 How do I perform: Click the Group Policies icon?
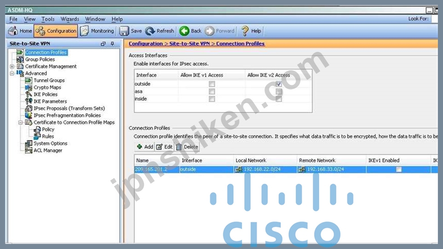[x=20, y=60]
